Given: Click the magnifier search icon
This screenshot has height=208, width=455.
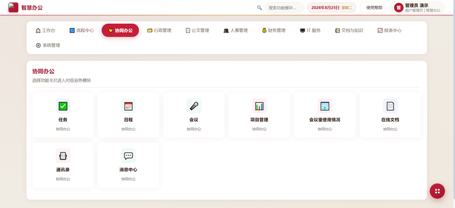Looking at the screenshot, I should [259, 7].
